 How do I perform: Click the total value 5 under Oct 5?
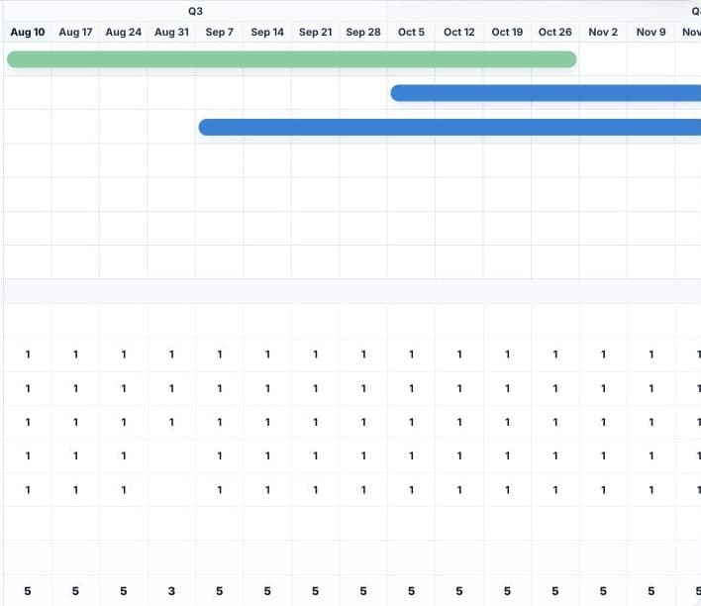coord(411,591)
